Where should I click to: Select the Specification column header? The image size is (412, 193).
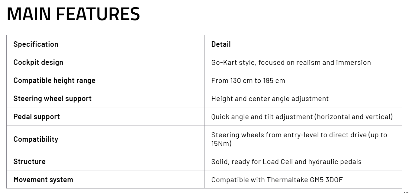(x=36, y=44)
